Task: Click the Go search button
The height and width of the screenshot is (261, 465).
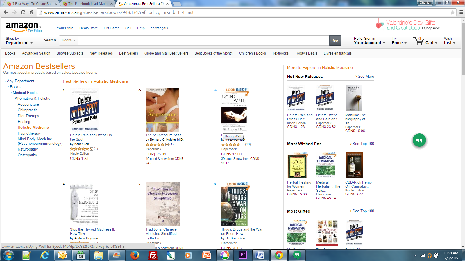Action: point(335,41)
